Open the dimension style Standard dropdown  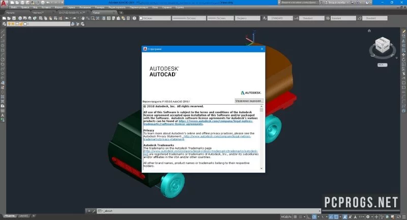pos(312,18)
